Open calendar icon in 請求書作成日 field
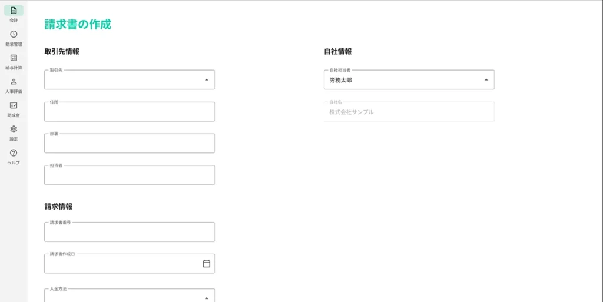 pos(206,264)
